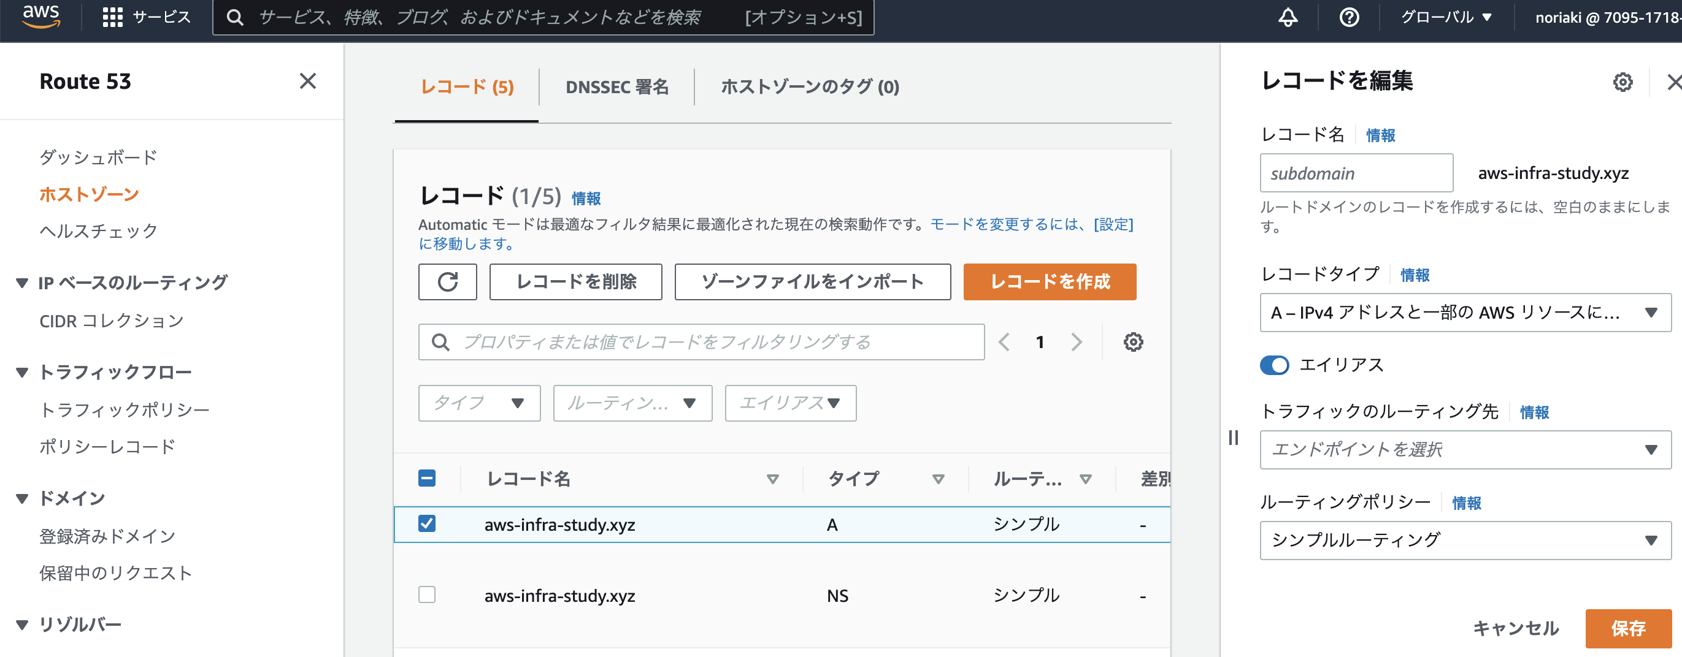The height and width of the screenshot is (657, 1682).
Task: Click the 保存 button to save the record
Action: click(x=1629, y=628)
